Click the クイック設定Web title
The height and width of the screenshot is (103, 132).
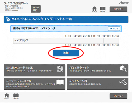(x=16, y=3)
